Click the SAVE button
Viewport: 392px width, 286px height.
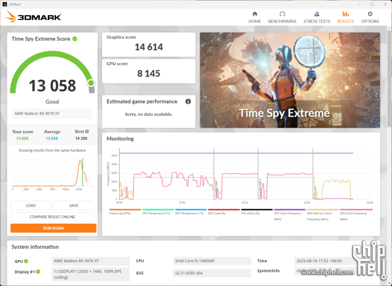(x=74, y=205)
